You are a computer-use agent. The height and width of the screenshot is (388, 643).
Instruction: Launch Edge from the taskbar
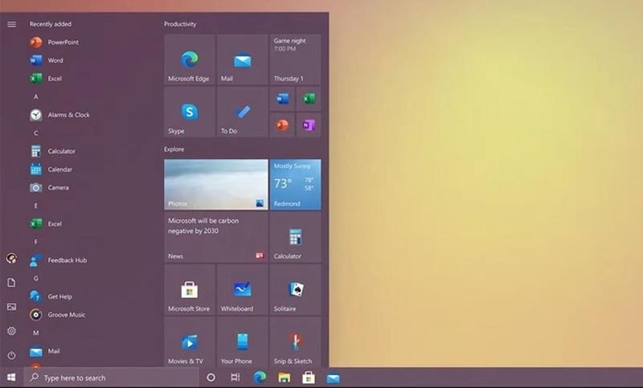click(260, 378)
